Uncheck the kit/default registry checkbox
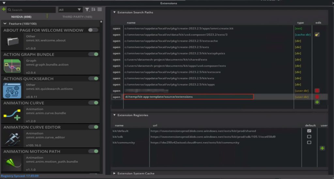Viewport: 334px width, 179px height. point(309,131)
